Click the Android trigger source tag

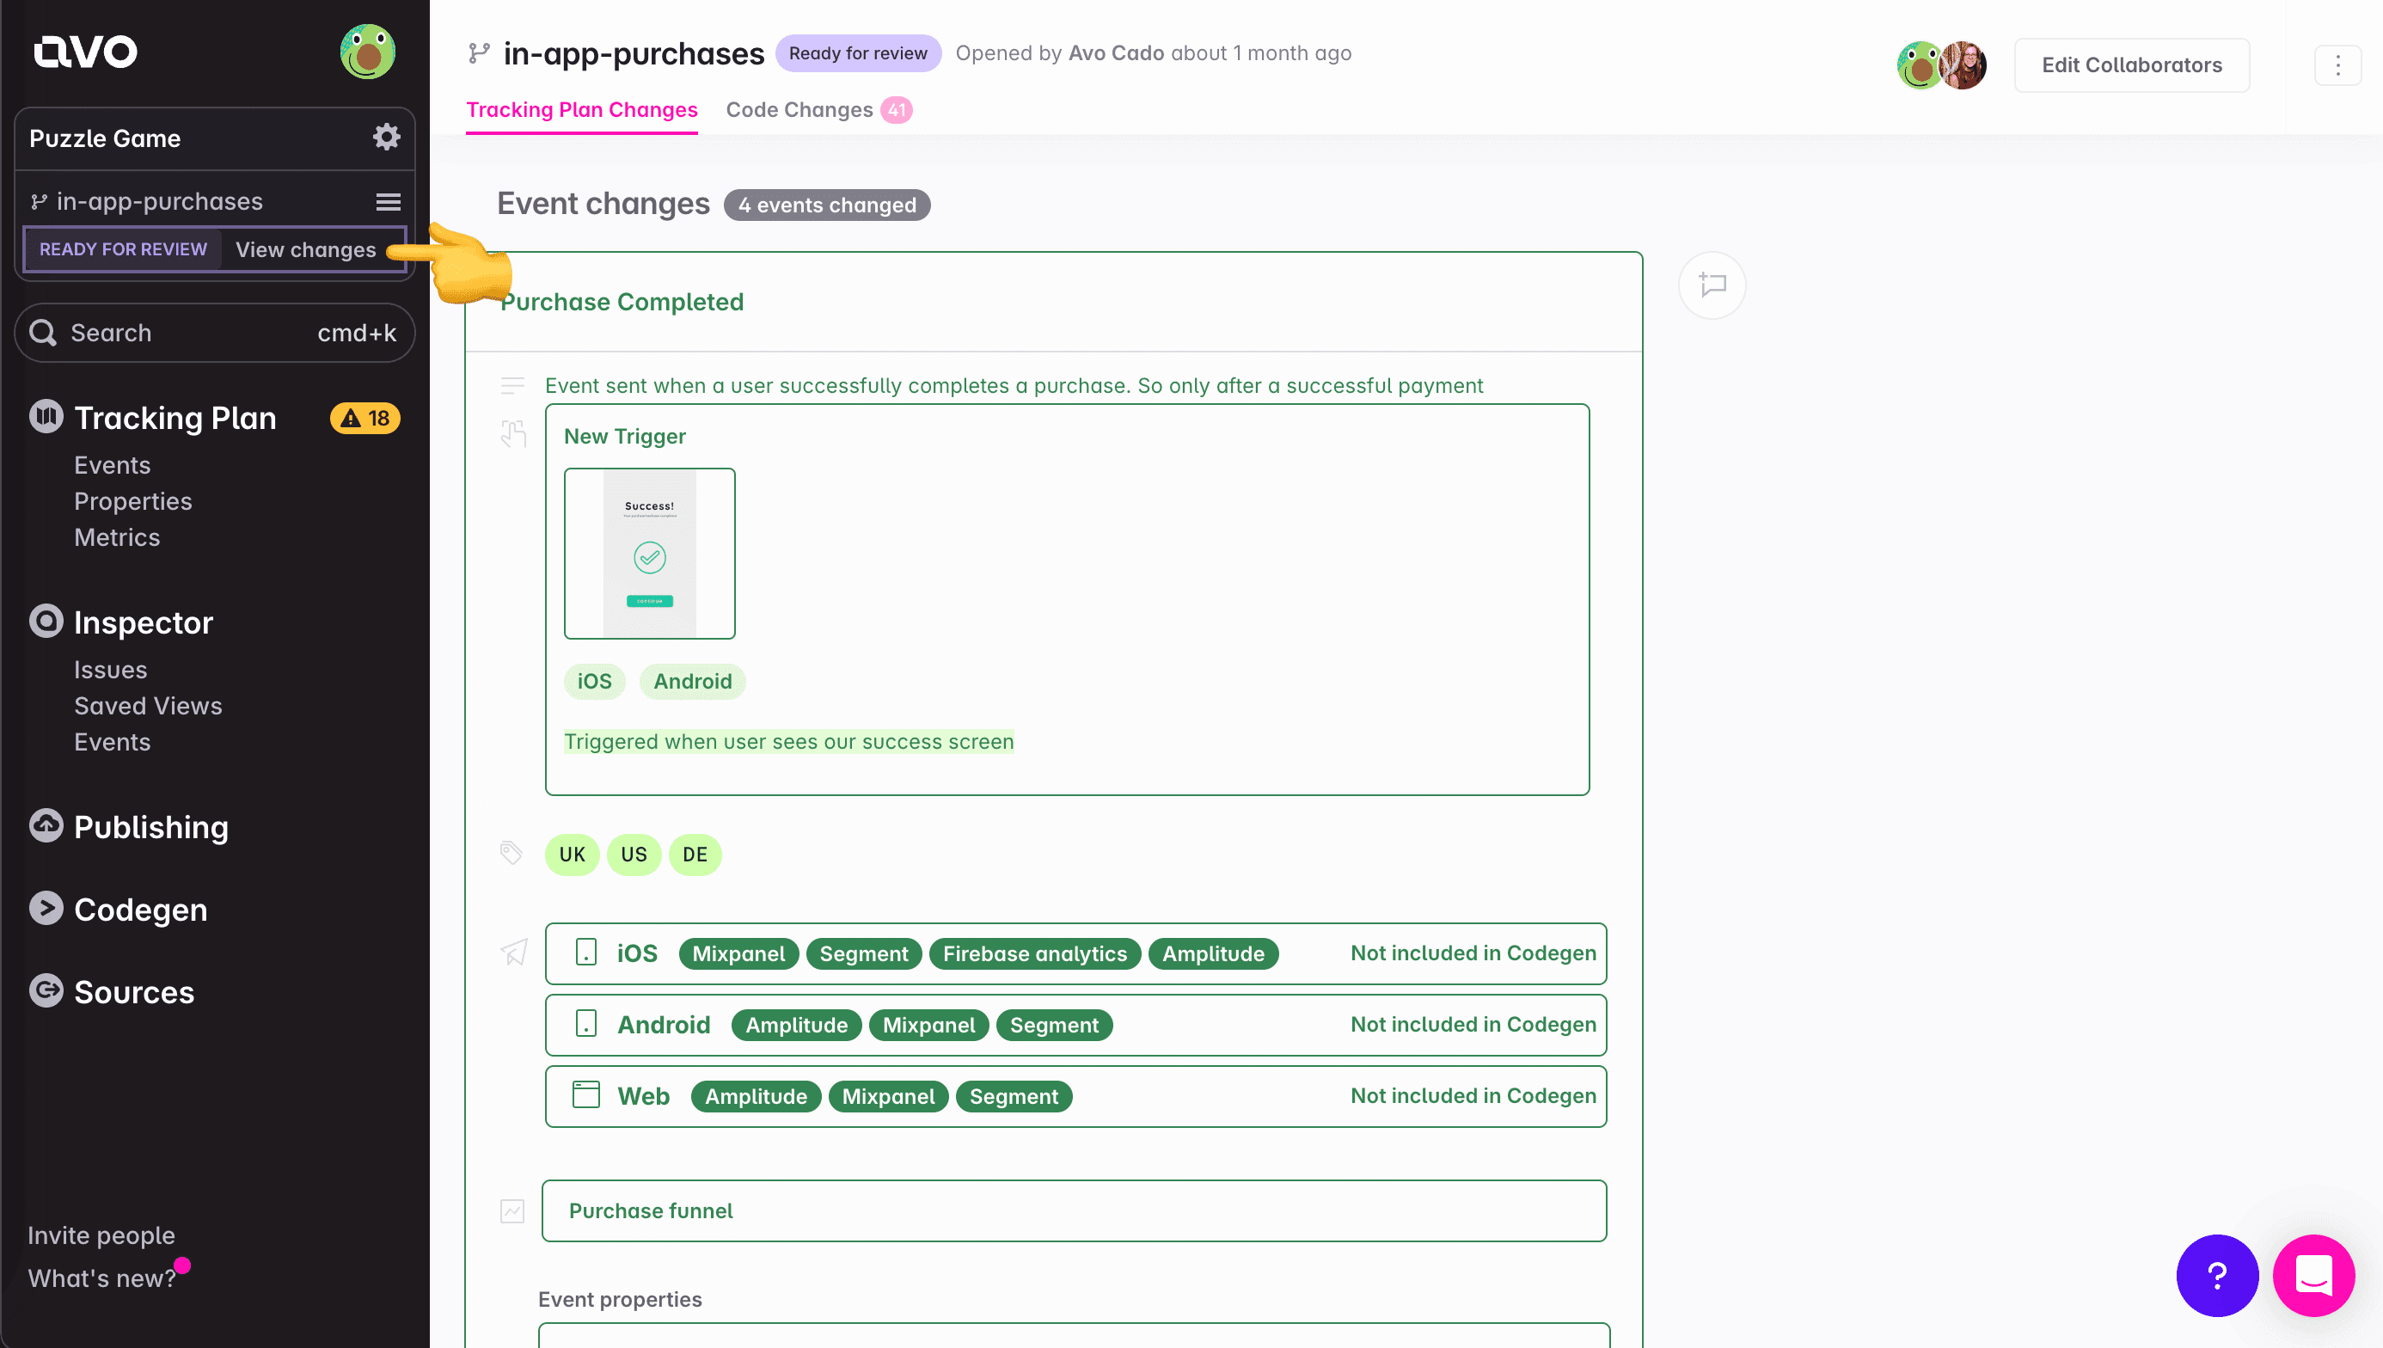coord(693,682)
